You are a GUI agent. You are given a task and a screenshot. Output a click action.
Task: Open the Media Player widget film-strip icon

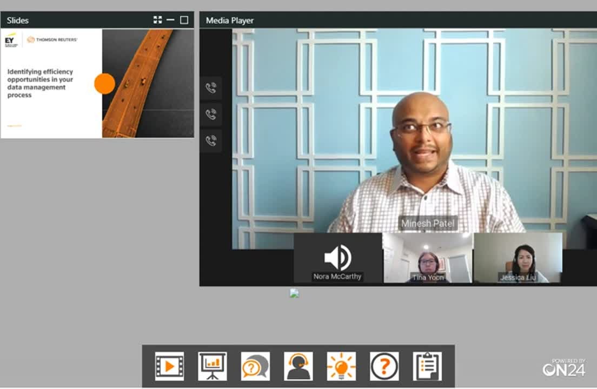(169, 366)
